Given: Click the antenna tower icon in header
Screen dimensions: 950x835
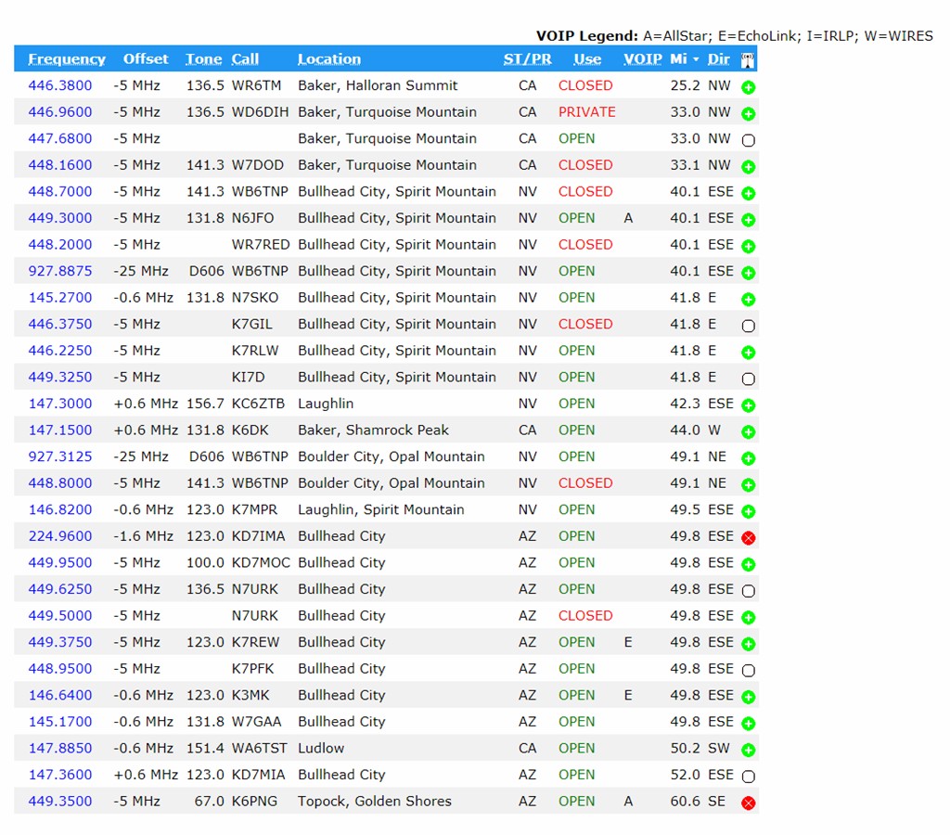Looking at the screenshot, I should (x=748, y=59).
